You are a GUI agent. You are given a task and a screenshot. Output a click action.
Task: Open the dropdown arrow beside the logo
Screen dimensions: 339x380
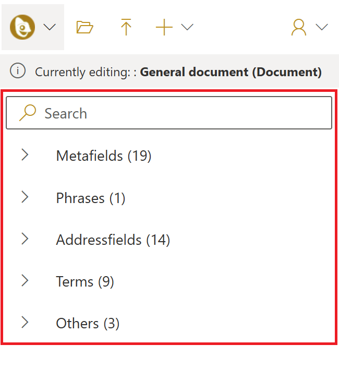49,27
